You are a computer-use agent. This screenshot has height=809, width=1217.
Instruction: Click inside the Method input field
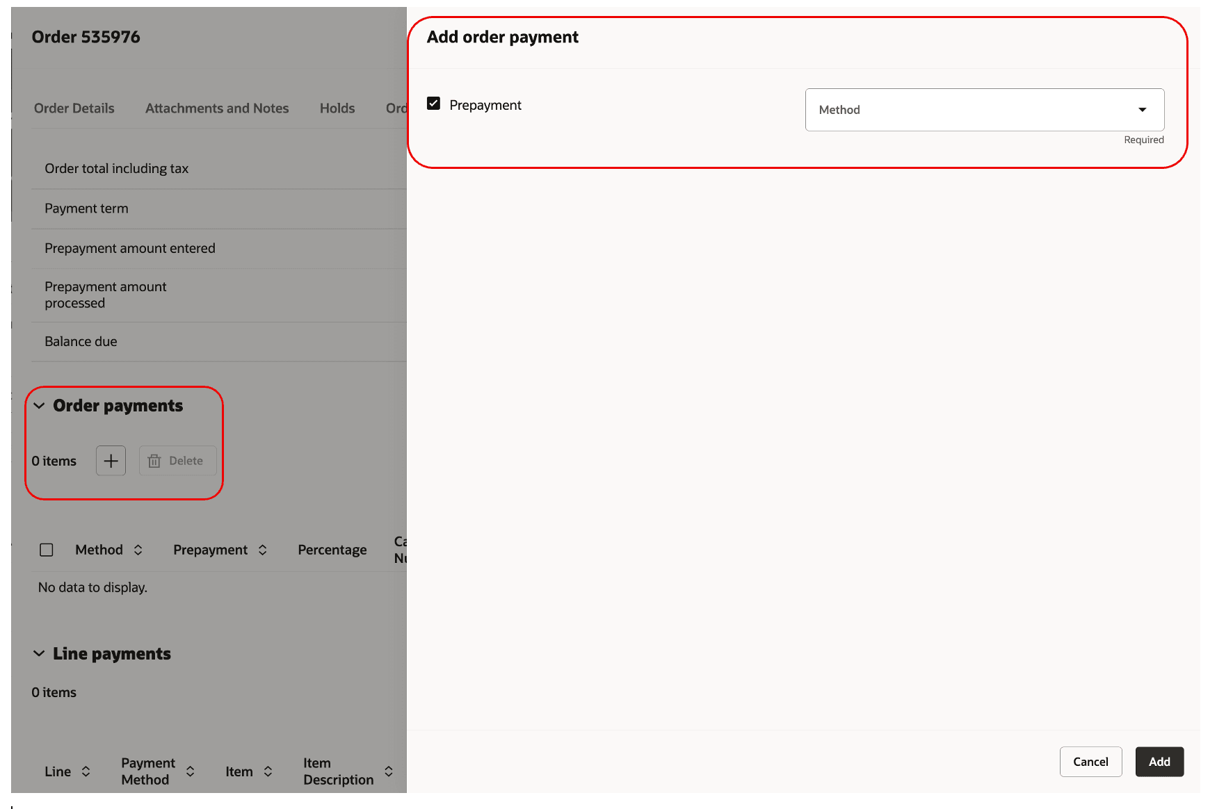tap(939, 109)
